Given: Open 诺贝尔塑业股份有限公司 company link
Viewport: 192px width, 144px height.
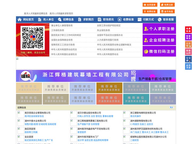Looking at the screenshot, I should coord(89,113).
